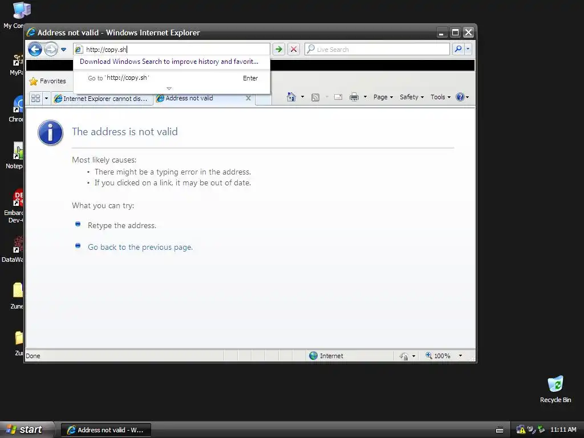584x438 pixels.
Task: Maximize the Internet Explorer window
Action: 455,33
